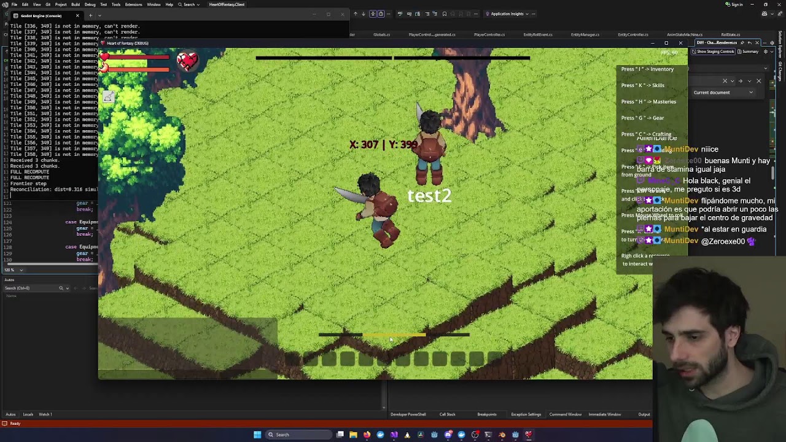Open the Output tab

click(644, 414)
